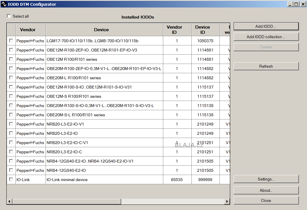This screenshot has height=210, width=307.
Task: Open the Settings... dialog
Action: 266,179
